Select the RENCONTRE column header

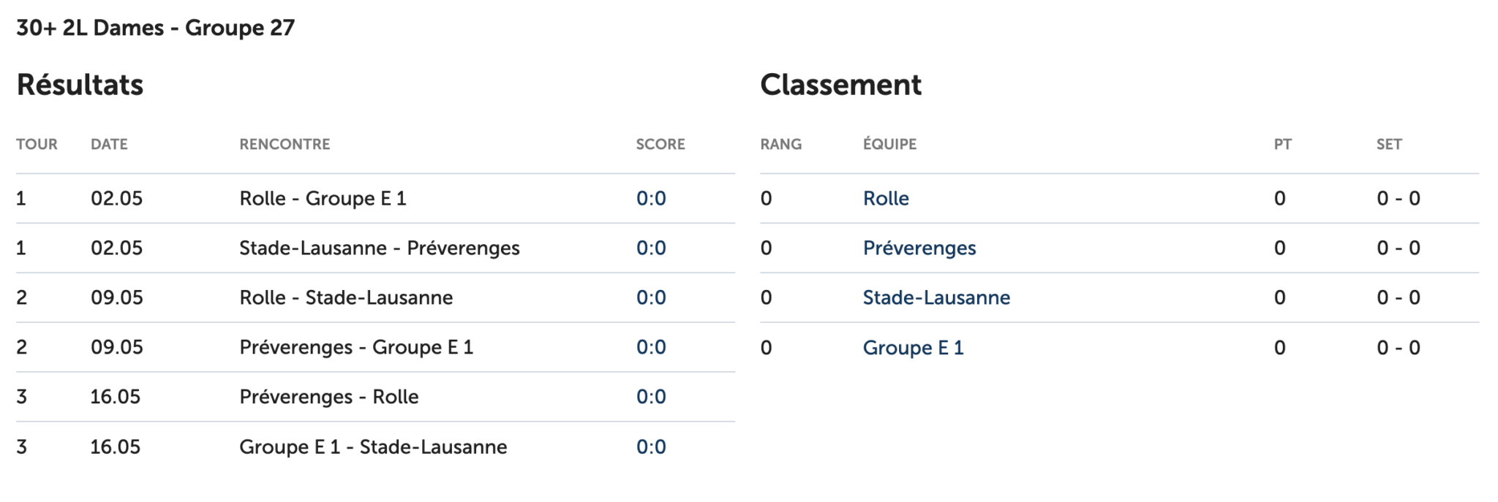(285, 145)
